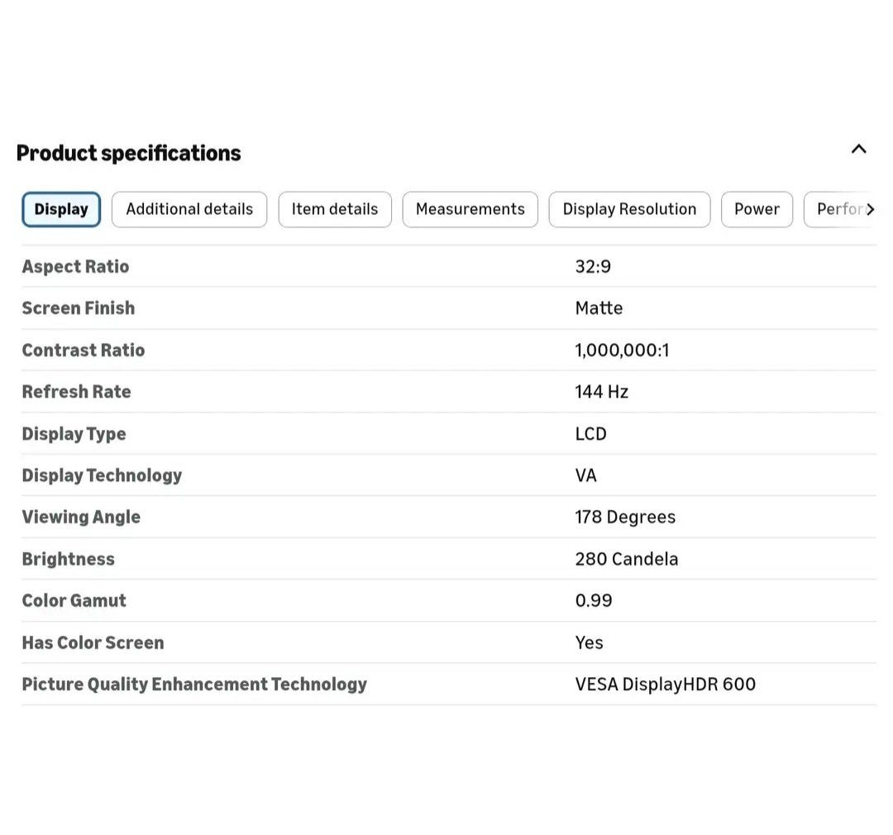Image resolution: width=893 pixels, height=835 pixels.
Task: Select the Matte screen finish value
Action: (x=599, y=308)
